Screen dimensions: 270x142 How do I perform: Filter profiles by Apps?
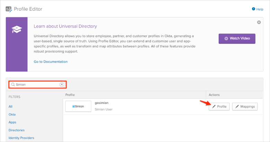tap(12, 122)
